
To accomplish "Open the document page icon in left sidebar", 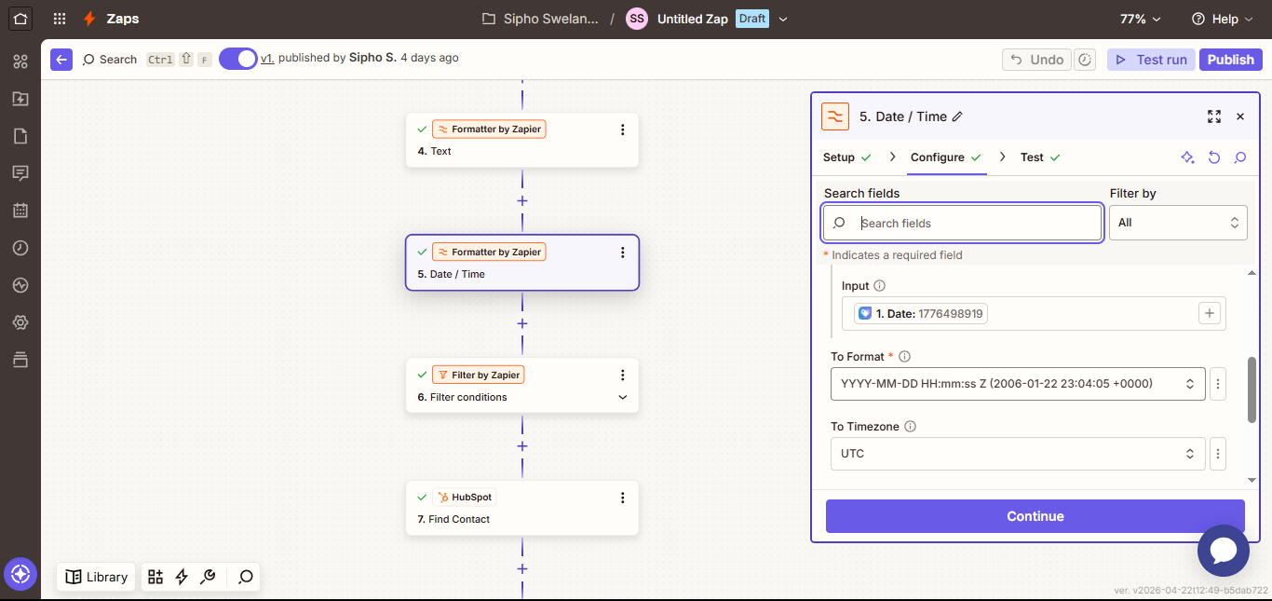I will pyautogui.click(x=20, y=136).
